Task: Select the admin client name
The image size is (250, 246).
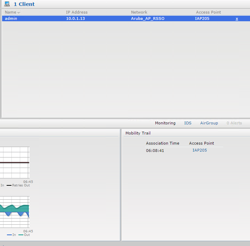Action: (x=11, y=18)
